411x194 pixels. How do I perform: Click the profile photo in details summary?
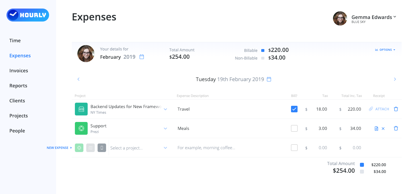click(x=86, y=54)
